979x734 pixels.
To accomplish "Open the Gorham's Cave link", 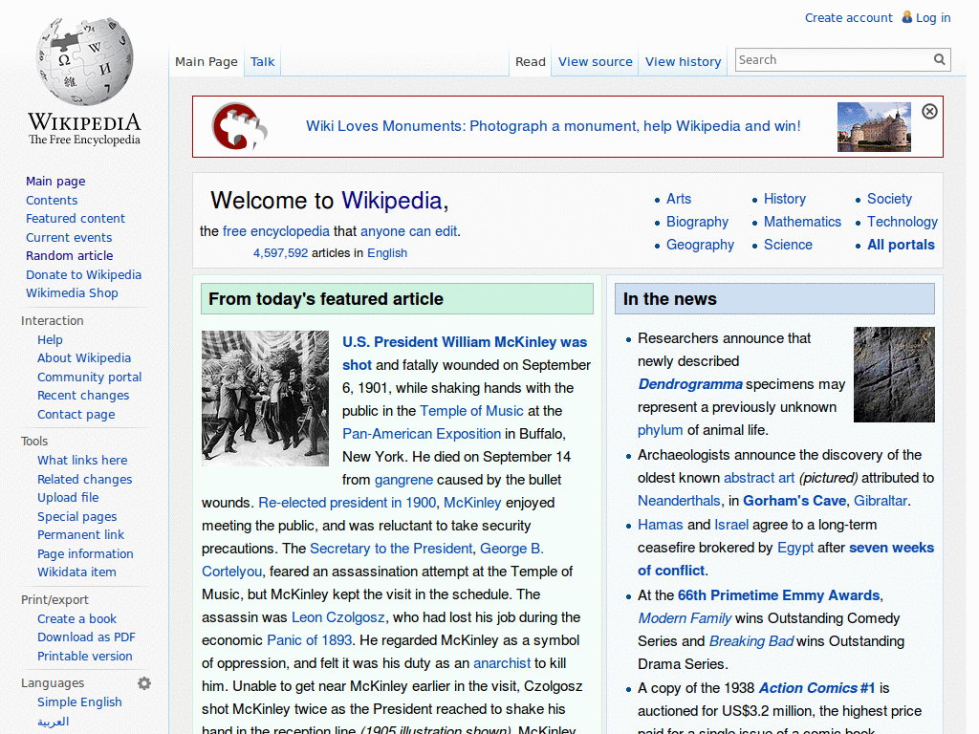I will tap(794, 501).
